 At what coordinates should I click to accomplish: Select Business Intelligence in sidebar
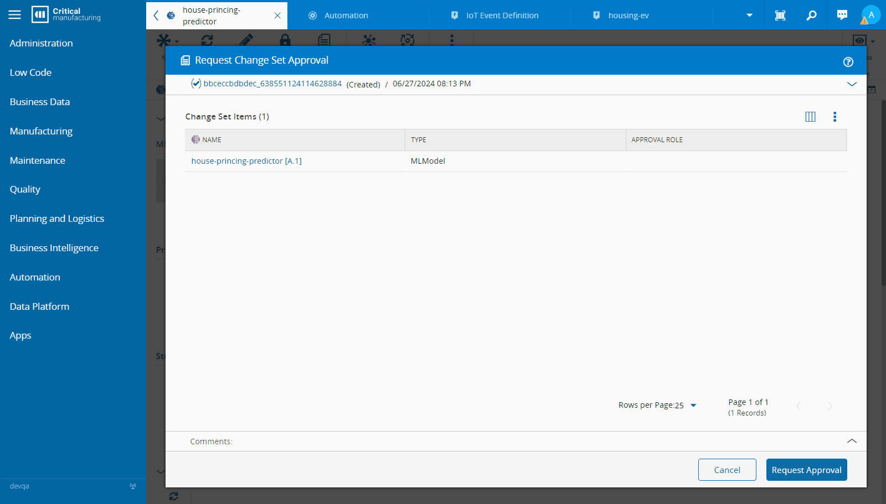(54, 248)
